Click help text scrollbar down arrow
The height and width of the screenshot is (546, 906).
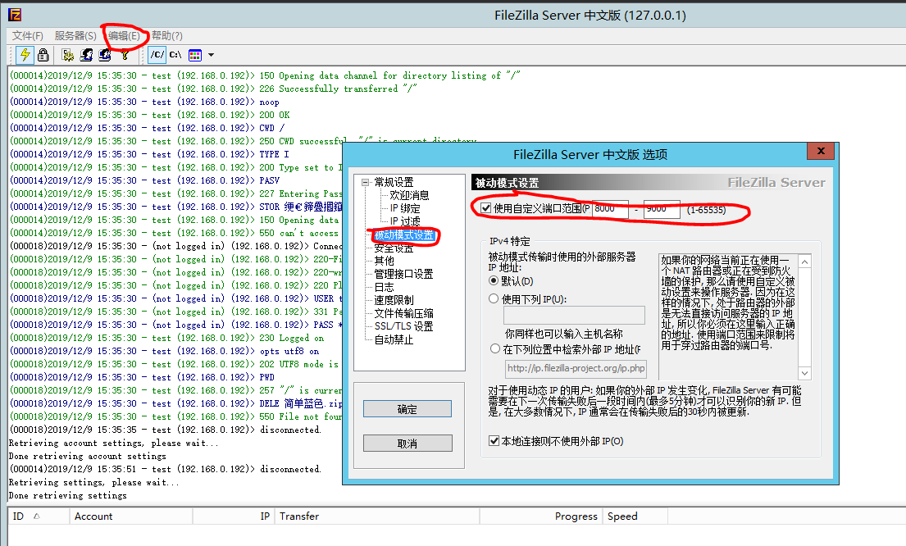(804, 373)
